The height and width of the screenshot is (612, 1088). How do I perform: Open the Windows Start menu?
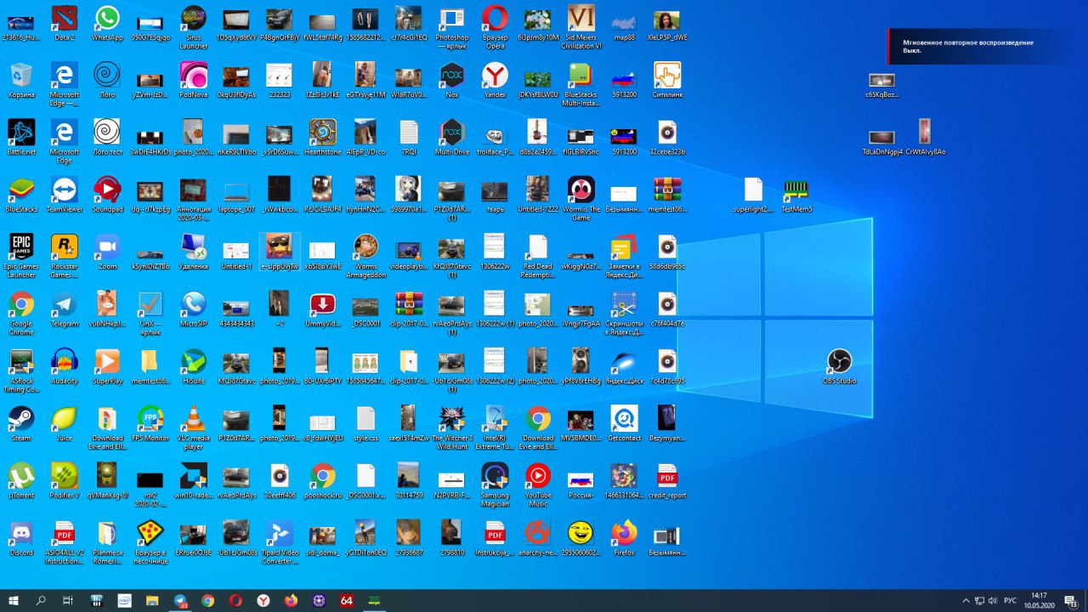pyautogui.click(x=14, y=600)
